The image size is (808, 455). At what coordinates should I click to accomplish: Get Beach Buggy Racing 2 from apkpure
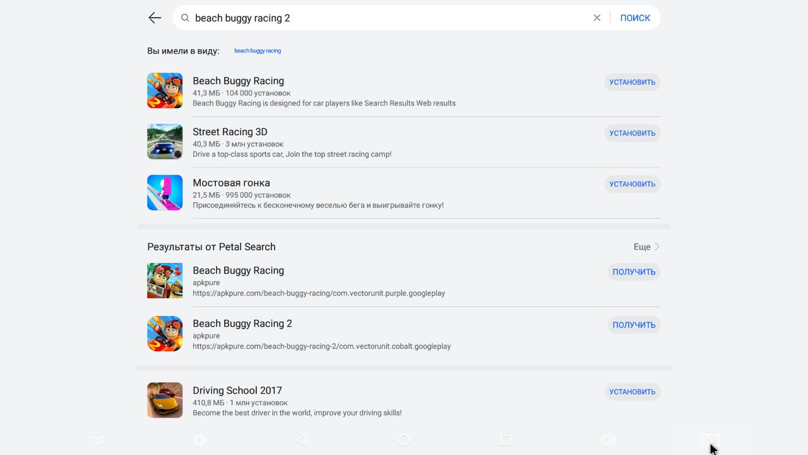[634, 325]
